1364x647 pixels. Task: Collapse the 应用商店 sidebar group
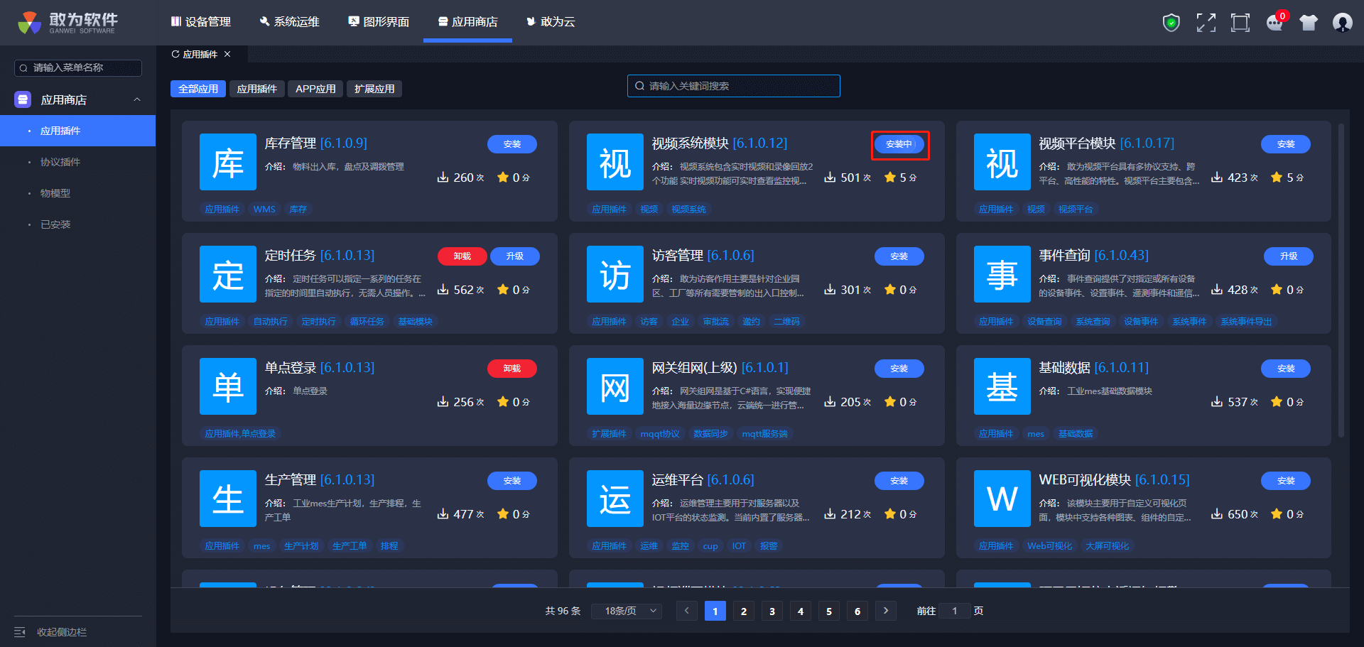[x=137, y=100]
